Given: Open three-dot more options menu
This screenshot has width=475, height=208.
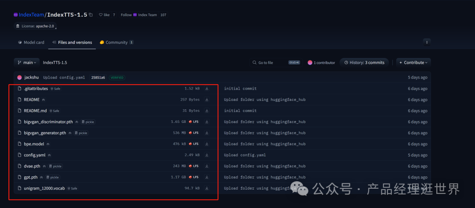Looking at the screenshot, I should pos(427,42).
